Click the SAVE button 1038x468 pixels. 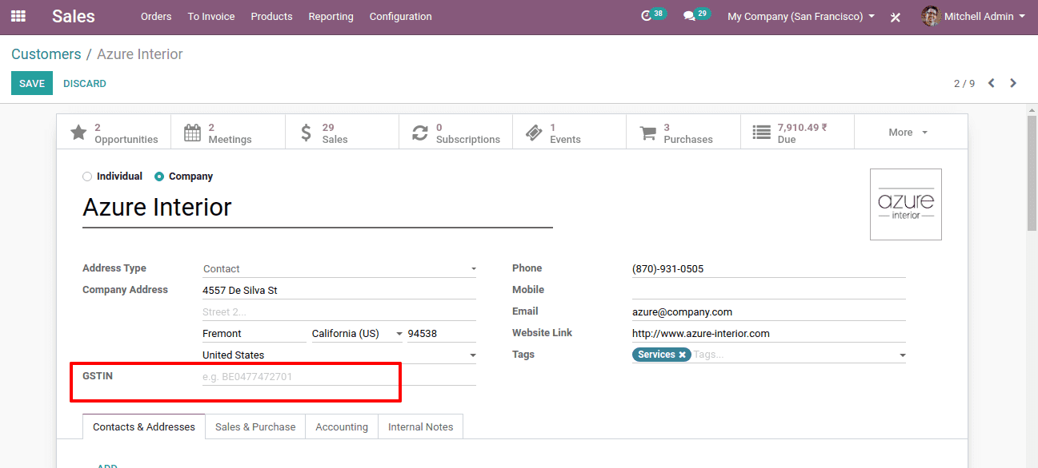(x=32, y=83)
